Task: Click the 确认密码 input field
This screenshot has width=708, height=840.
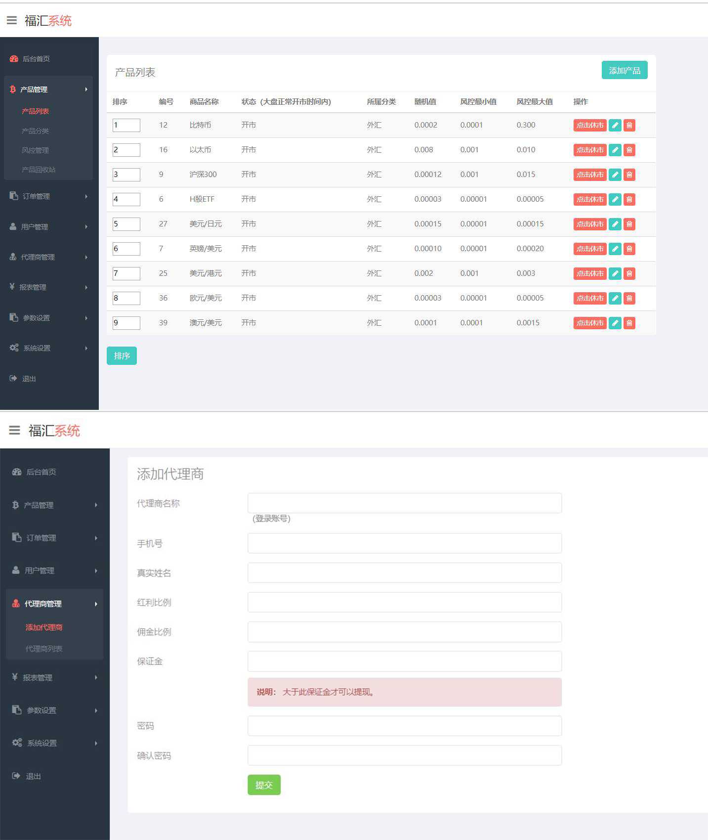Action: [x=405, y=755]
